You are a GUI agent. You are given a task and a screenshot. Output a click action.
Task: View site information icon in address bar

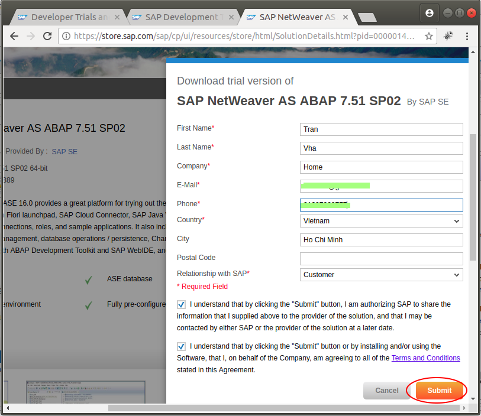66,36
